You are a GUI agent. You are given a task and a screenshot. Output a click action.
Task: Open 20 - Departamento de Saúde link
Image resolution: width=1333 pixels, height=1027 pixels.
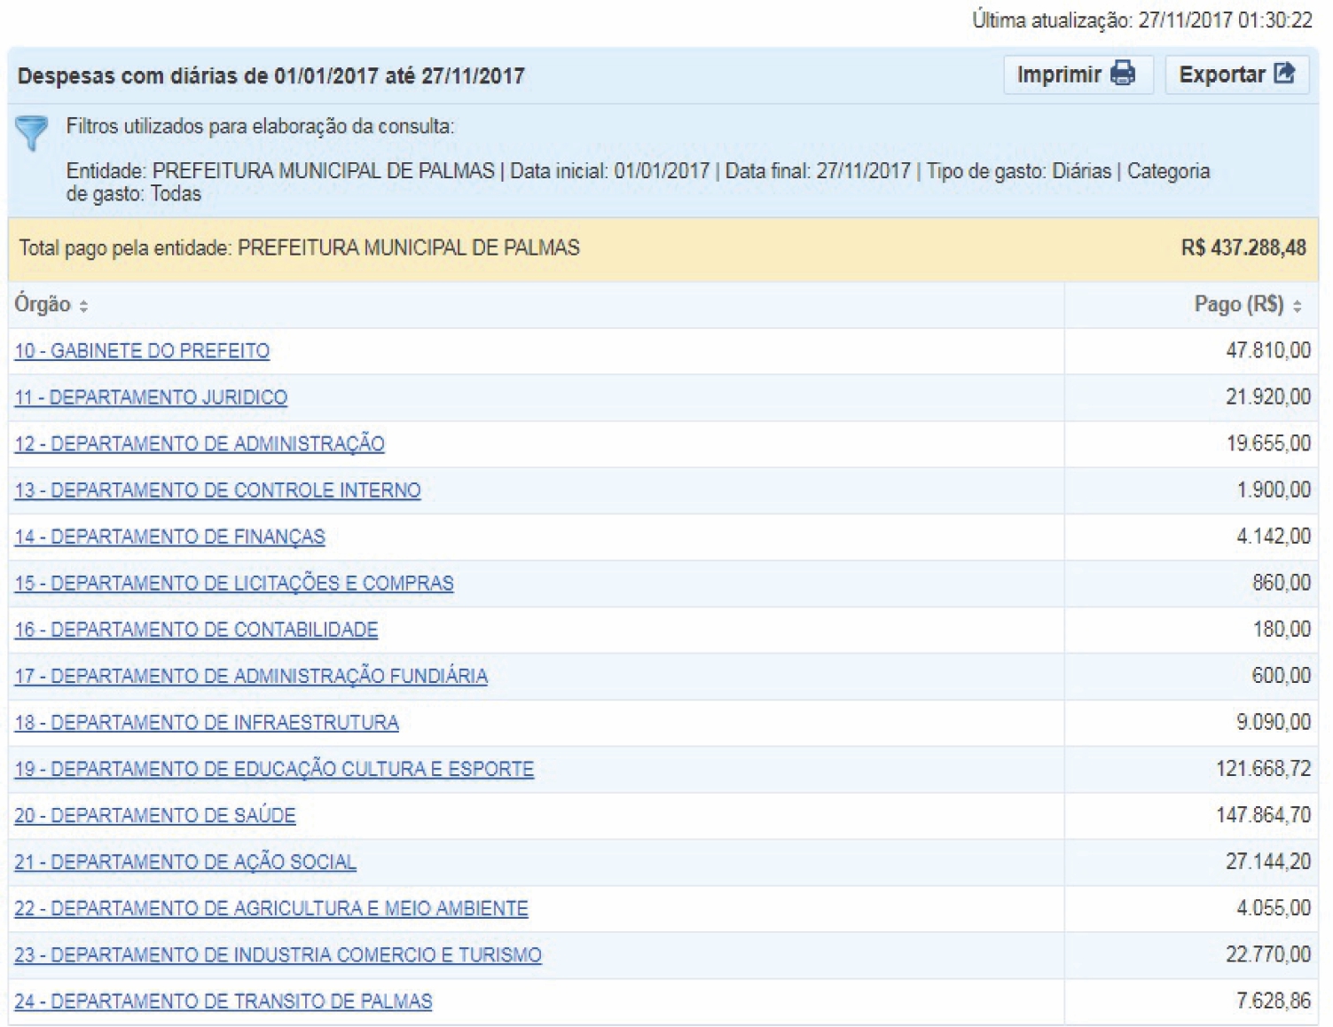(x=155, y=815)
